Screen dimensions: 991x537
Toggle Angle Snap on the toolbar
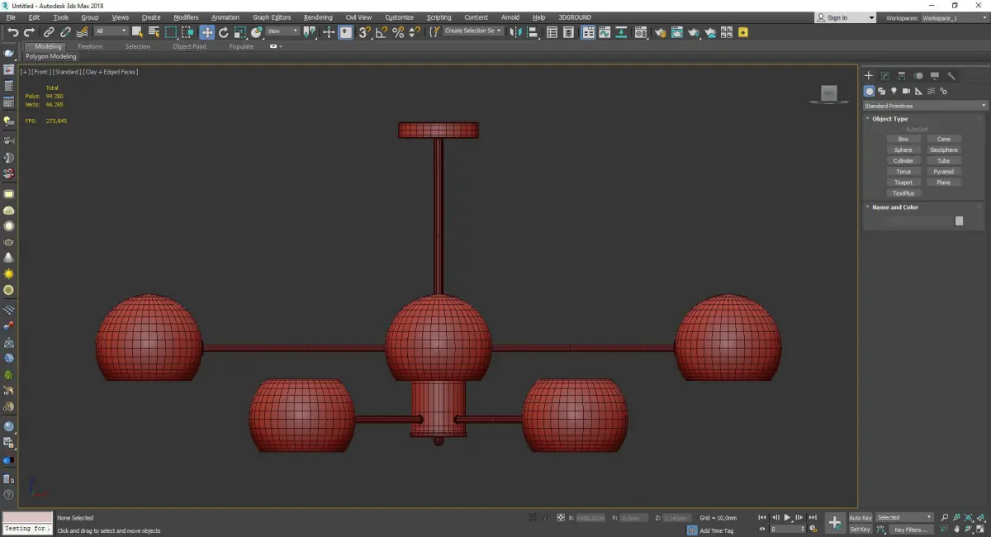[x=382, y=32]
